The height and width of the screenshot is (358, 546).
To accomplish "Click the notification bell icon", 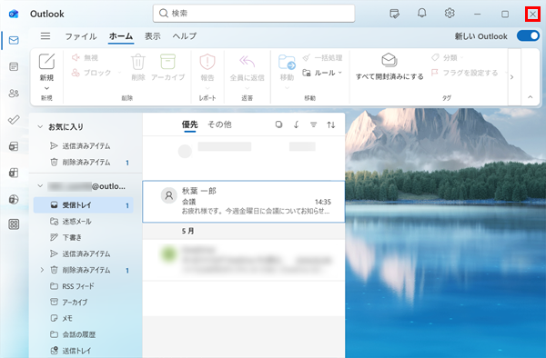I will point(421,14).
